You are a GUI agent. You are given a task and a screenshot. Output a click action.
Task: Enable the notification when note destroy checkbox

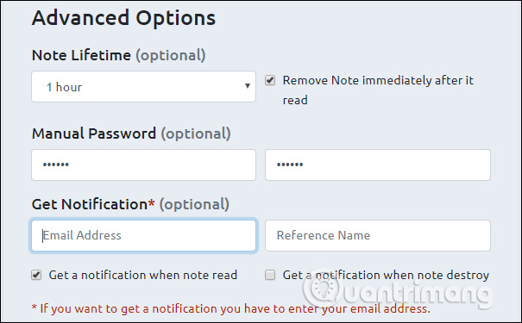pos(270,275)
